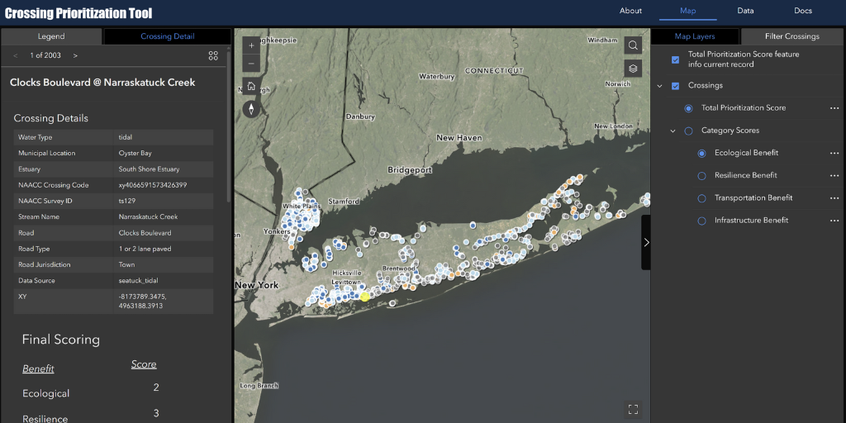Screen dimensions: 846x423
Task: Open the Docs page
Action: click(803, 11)
